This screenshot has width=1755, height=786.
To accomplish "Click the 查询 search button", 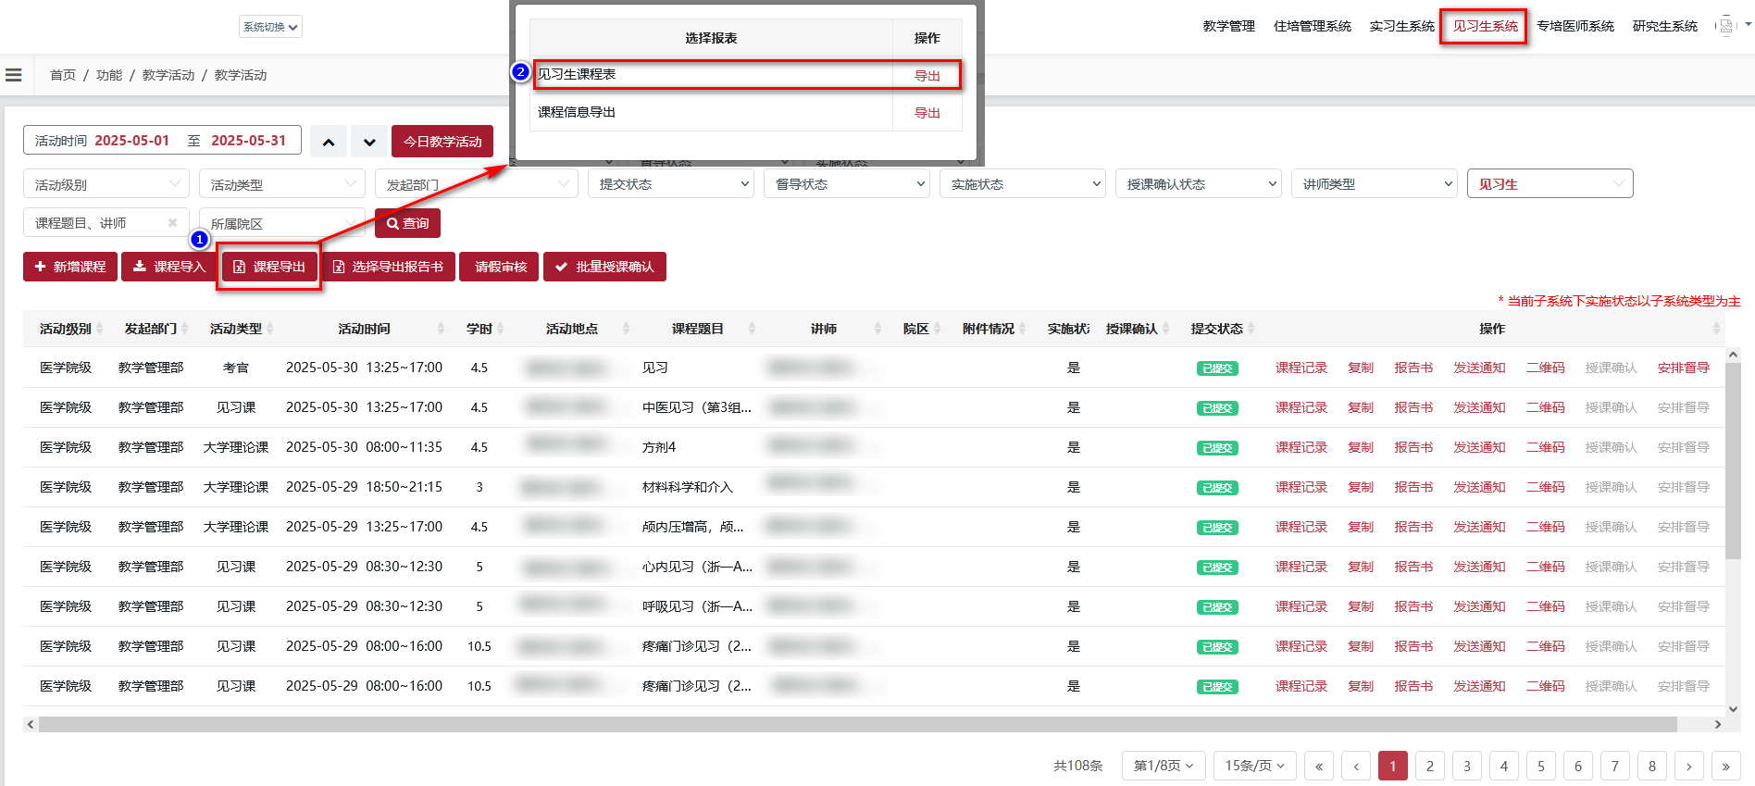I will click(x=407, y=223).
